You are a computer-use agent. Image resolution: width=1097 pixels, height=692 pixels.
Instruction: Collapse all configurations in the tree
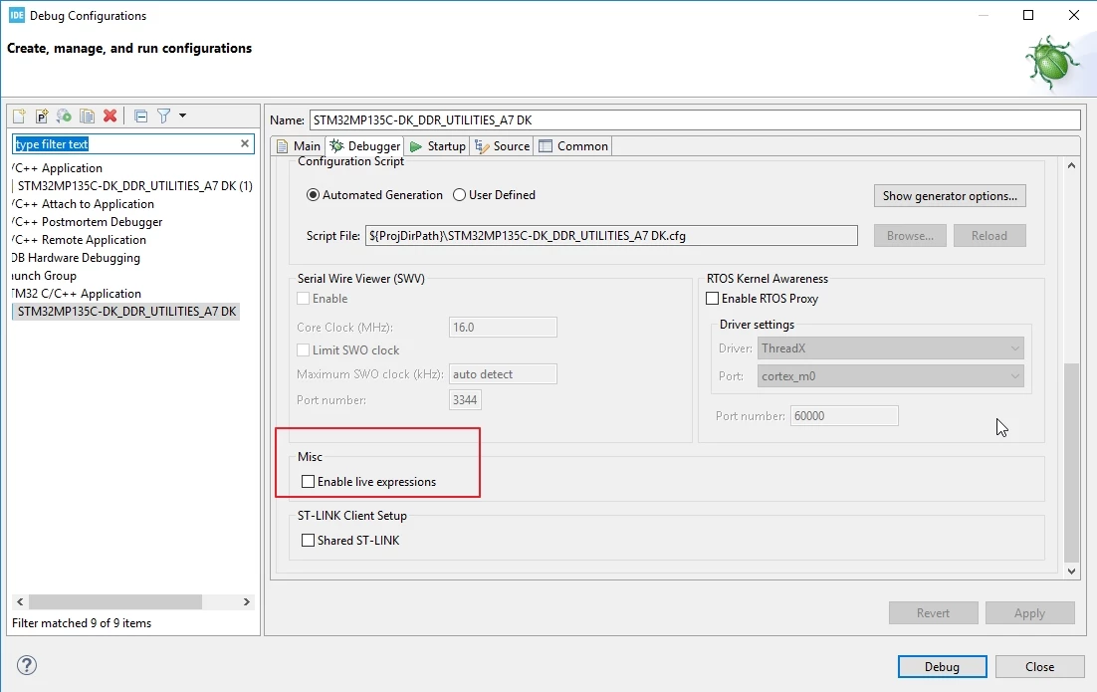(x=140, y=115)
